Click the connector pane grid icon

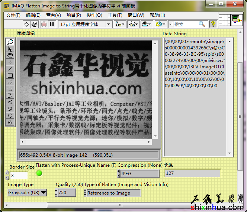tap(225, 20)
